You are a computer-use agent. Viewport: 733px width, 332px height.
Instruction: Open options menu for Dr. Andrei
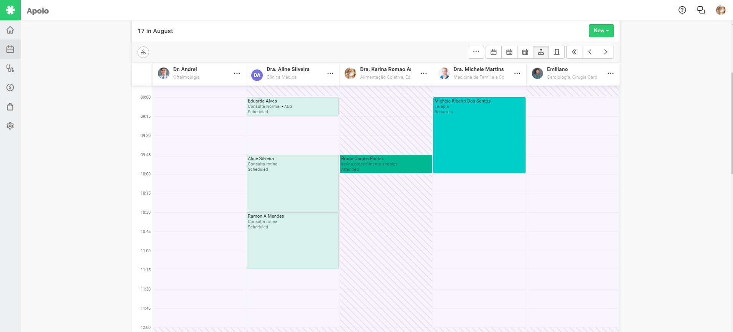click(237, 73)
